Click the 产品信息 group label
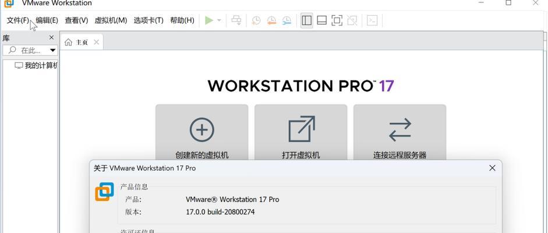 (x=134, y=187)
